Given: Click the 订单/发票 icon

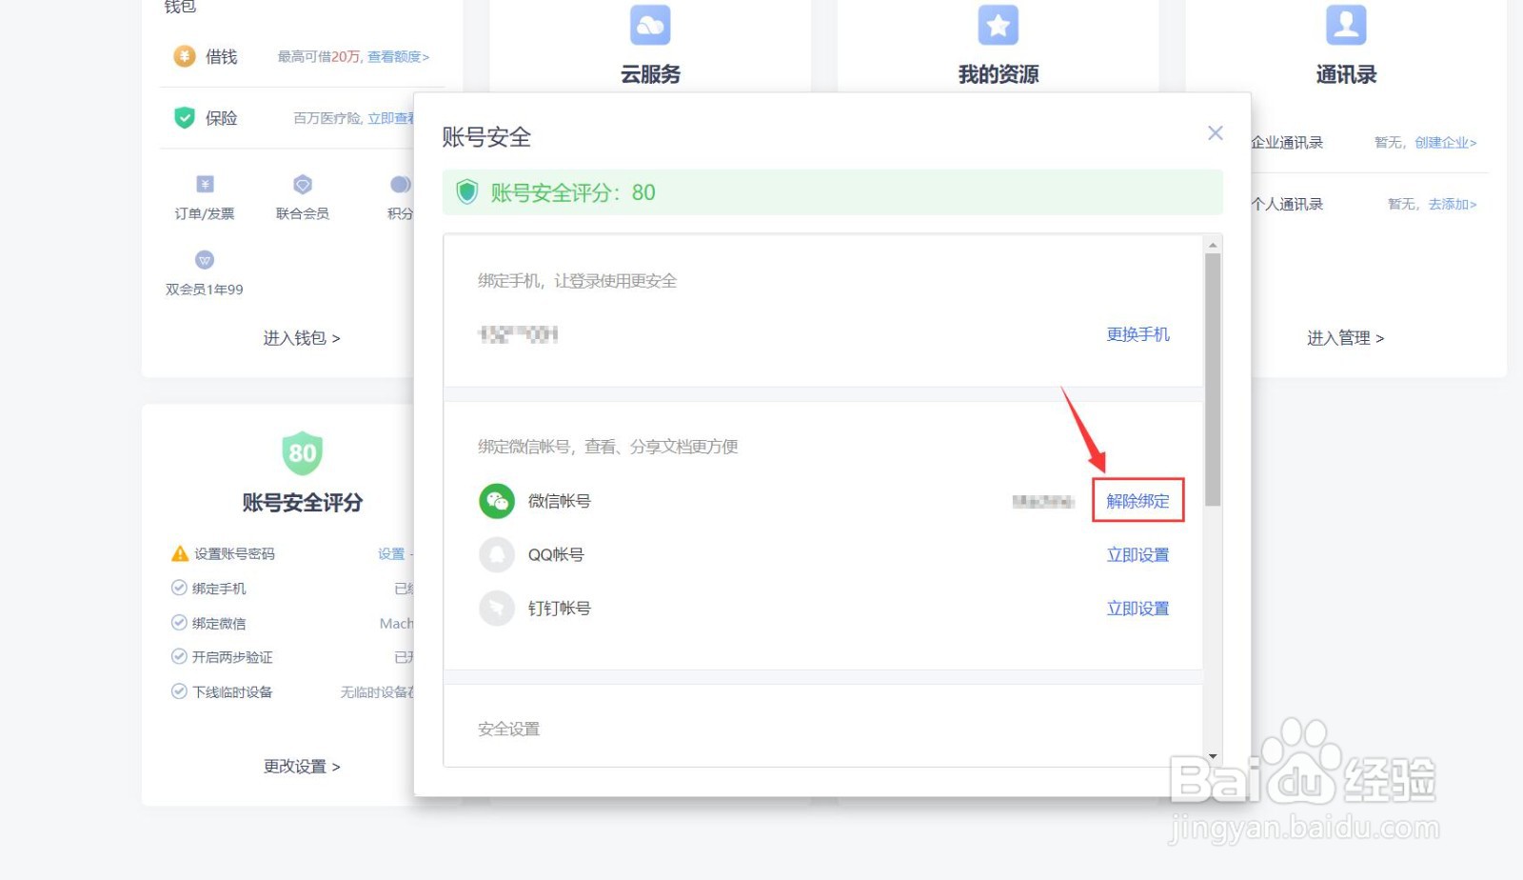Looking at the screenshot, I should tap(204, 184).
